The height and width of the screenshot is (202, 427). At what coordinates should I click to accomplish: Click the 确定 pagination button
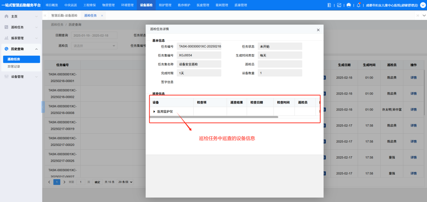[x=97, y=182]
